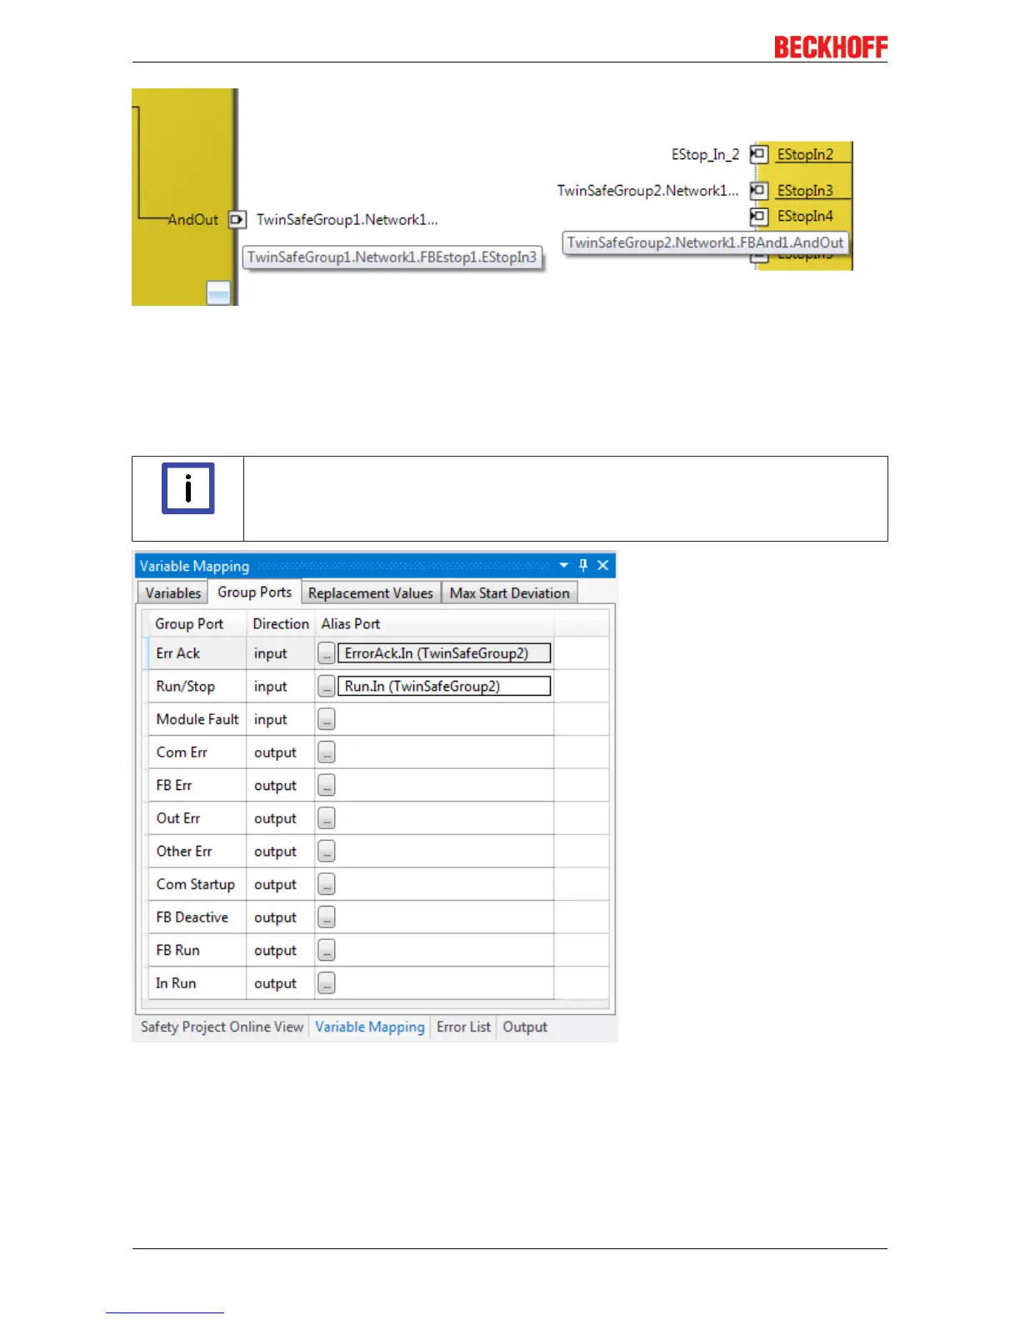The height and width of the screenshot is (1320, 1020).
Task: Select the FB Err group port cell
Action: tap(197, 785)
